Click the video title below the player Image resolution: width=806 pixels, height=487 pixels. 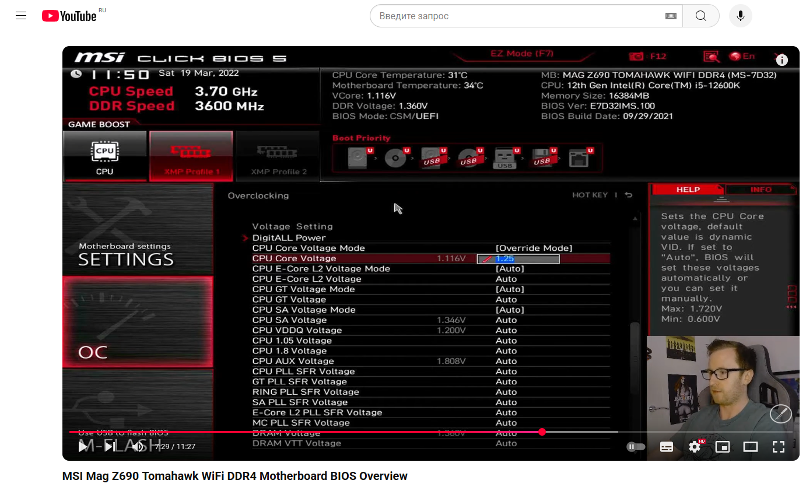[235, 476]
